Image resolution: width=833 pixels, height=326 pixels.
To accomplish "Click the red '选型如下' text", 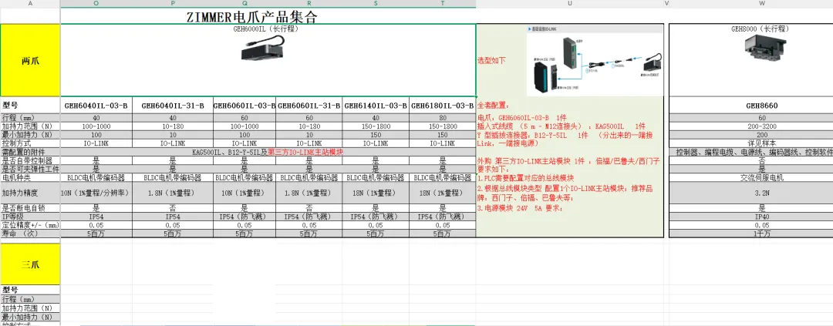I will pyautogui.click(x=491, y=61).
